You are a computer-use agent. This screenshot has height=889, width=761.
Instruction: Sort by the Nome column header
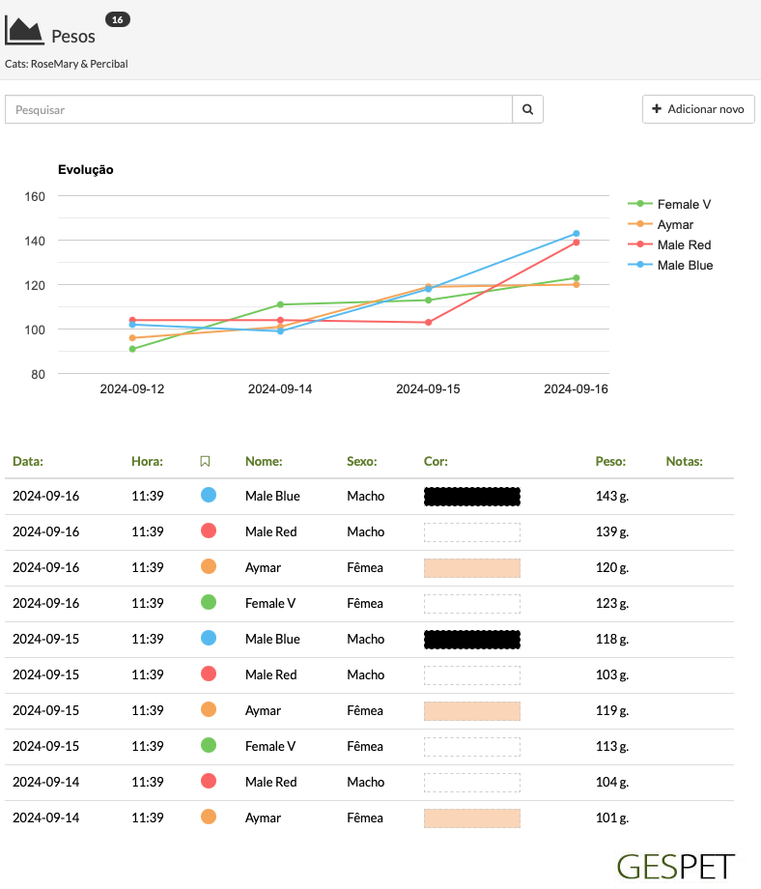click(x=264, y=462)
